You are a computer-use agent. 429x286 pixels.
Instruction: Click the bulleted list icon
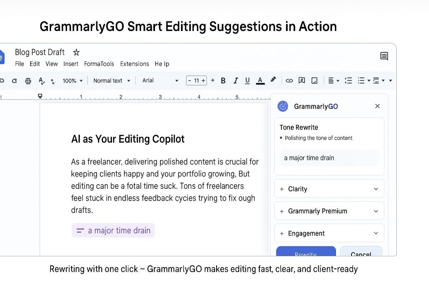[361, 81]
